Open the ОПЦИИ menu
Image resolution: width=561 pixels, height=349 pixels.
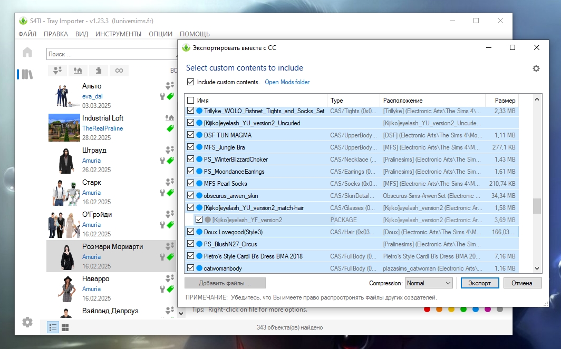click(161, 34)
